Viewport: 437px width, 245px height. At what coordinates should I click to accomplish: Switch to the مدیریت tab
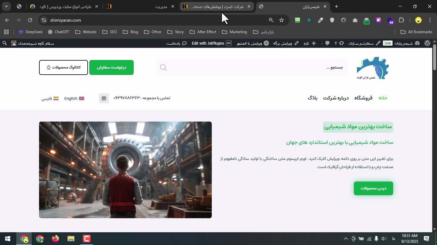[141, 6]
